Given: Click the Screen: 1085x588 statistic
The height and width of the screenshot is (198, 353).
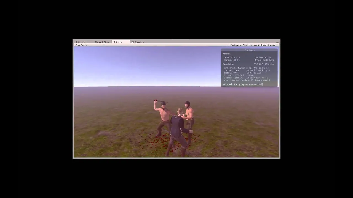Looking at the screenshot, I should pyautogui.click(x=239, y=75).
